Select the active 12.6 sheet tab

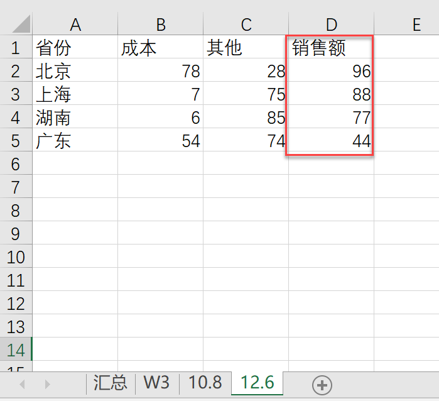click(x=257, y=383)
